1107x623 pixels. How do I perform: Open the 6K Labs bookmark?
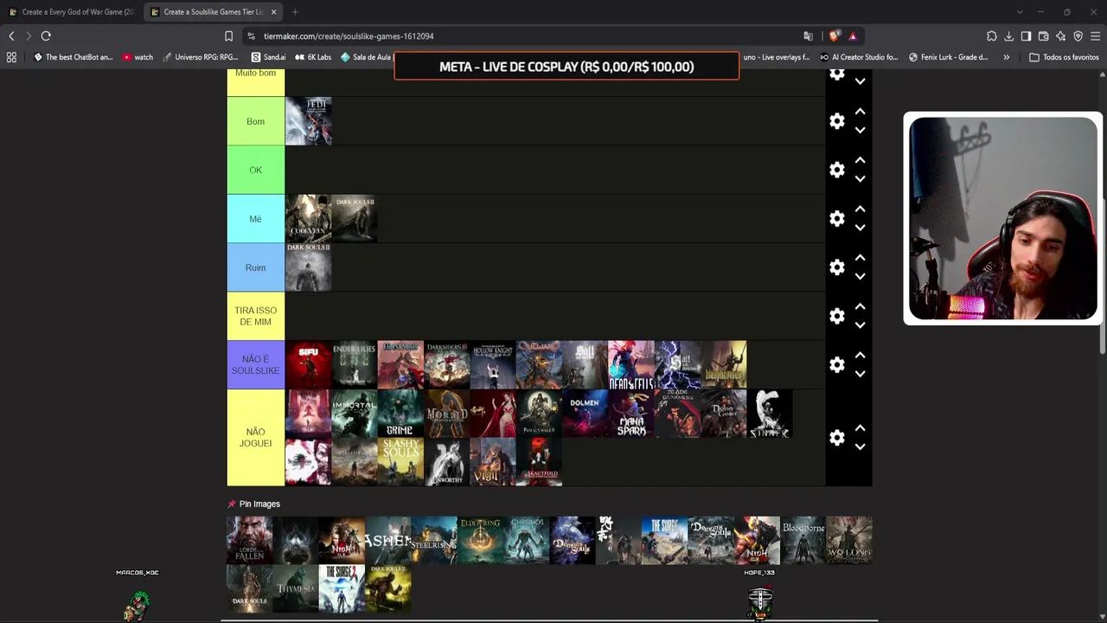pyautogui.click(x=313, y=57)
